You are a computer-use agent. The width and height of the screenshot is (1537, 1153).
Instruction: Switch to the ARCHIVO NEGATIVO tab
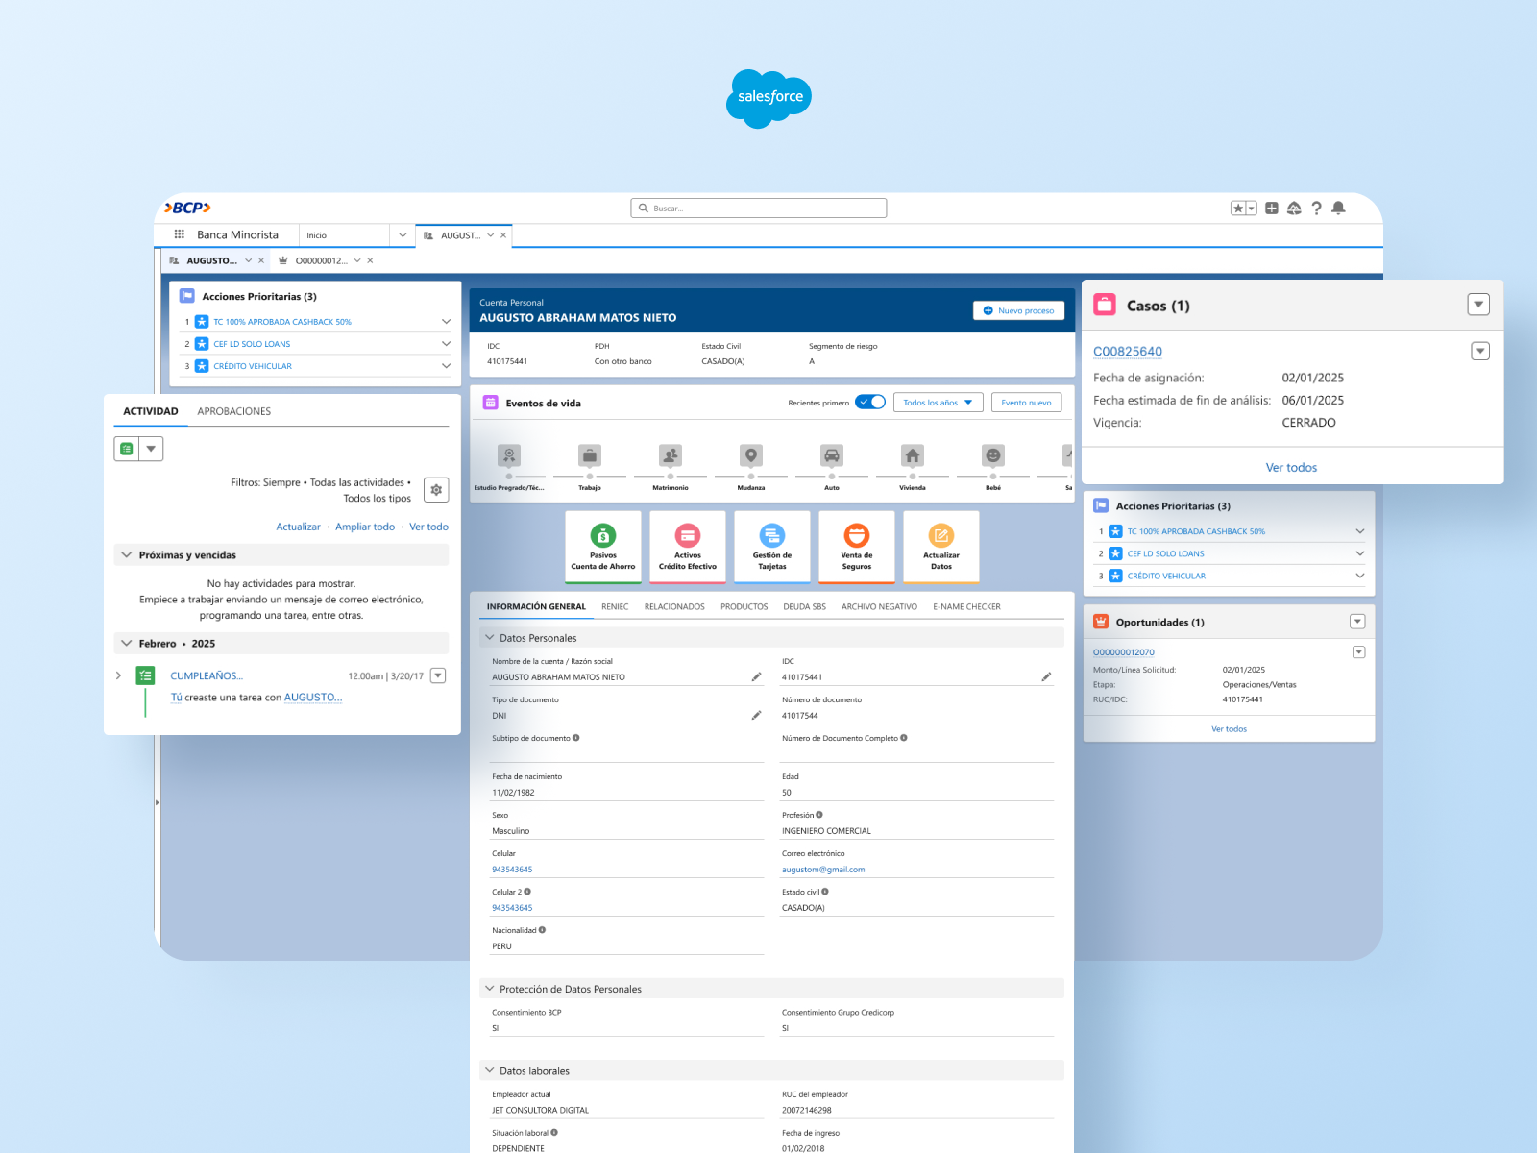[x=880, y=607]
